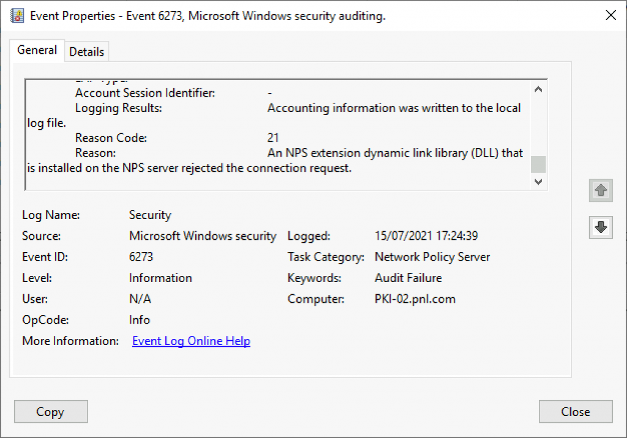This screenshot has width=627, height=438.
Task: Click the scroll-up arrow on description box
Action: pyautogui.click(x=538, y=89)
